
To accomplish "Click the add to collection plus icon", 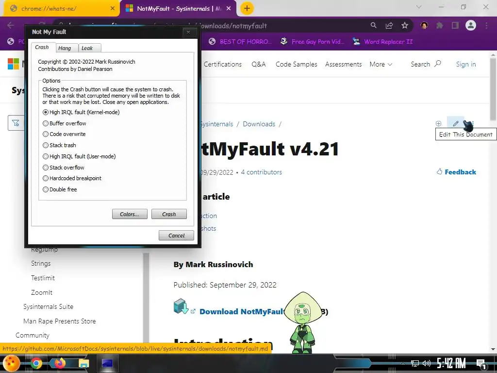I will coord(438,123).
